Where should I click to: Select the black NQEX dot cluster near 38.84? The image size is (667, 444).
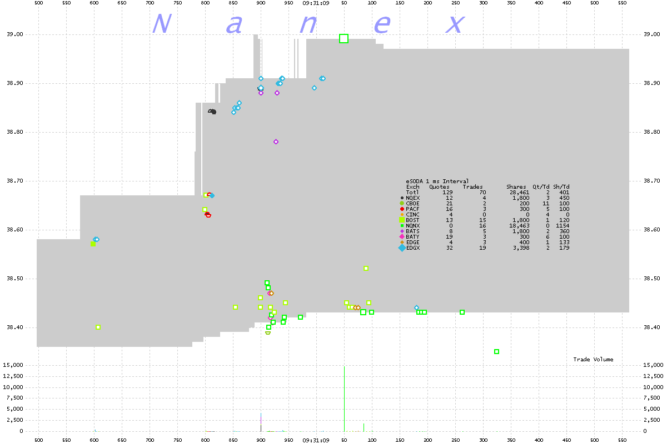click(212, 112)
